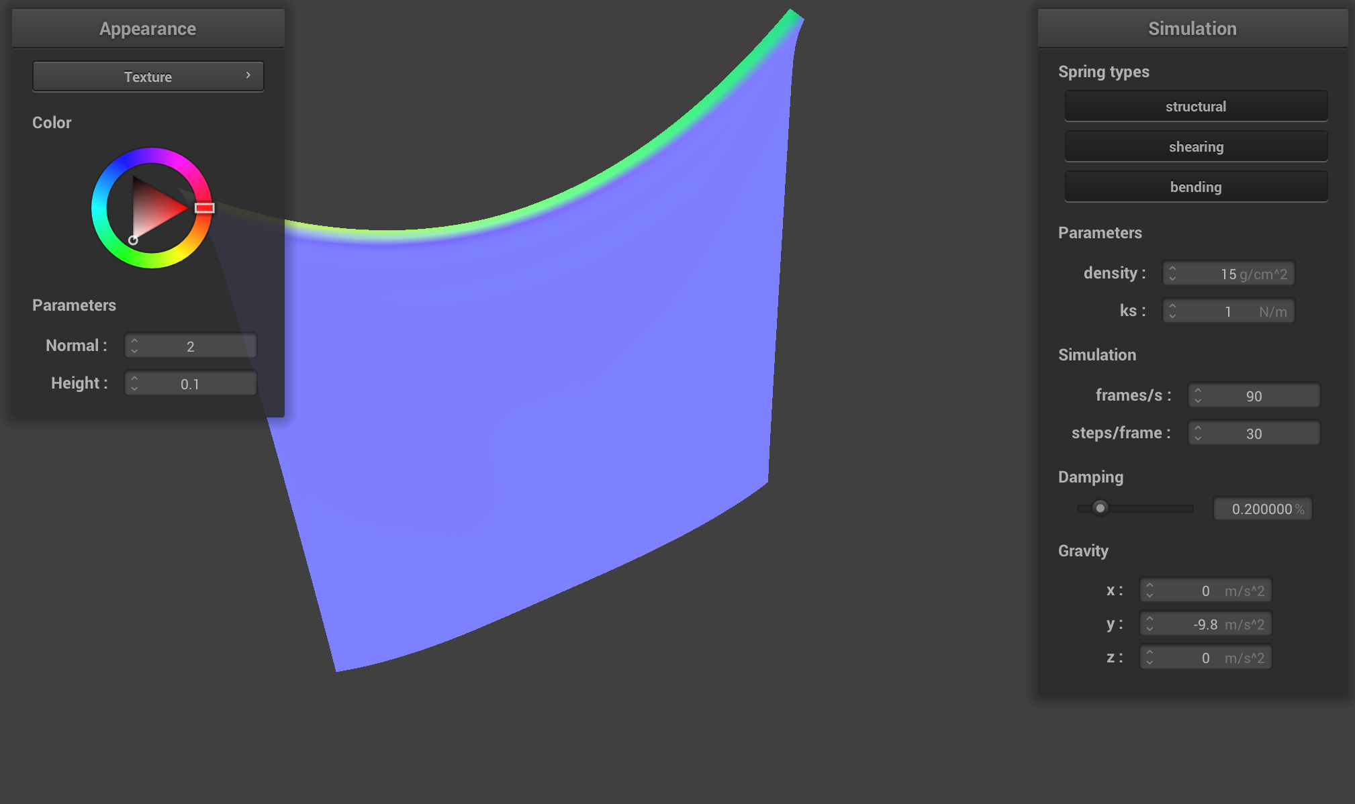Click the Normal field stepper arrows
Image resolution: width=1355 pixels, height=804 pixels.
tap(134, 346)
